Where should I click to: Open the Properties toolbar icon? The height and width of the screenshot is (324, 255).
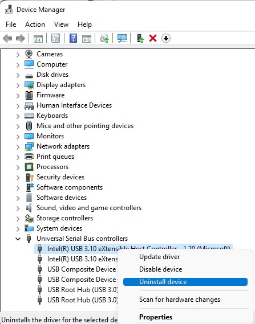pyautogui.click(x=56, y=38)
